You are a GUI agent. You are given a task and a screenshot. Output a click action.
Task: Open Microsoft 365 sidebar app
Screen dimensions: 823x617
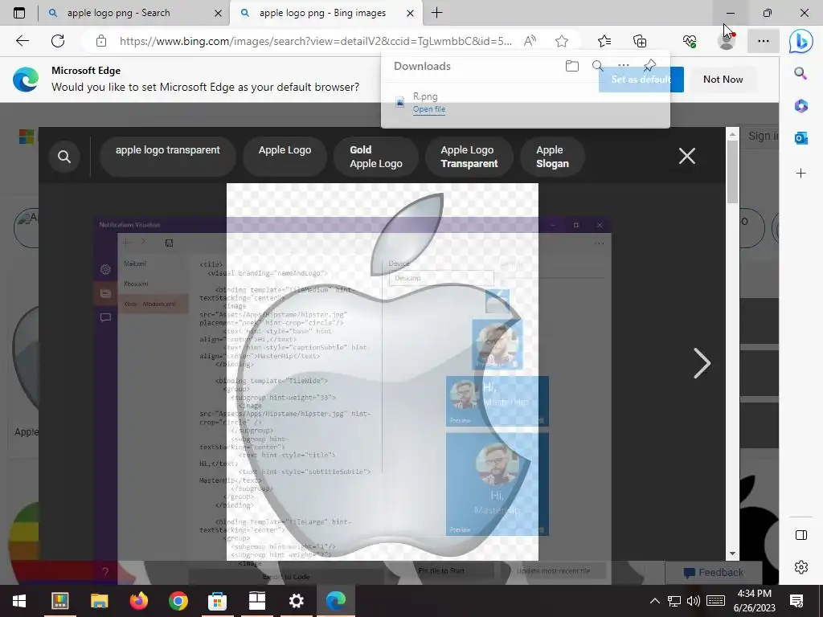tap(800, 106)
